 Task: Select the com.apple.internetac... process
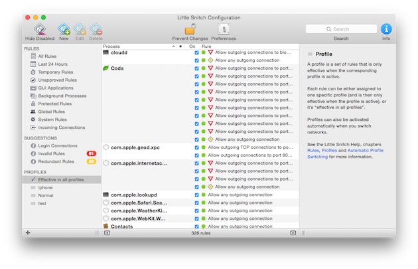pos(139,163)
